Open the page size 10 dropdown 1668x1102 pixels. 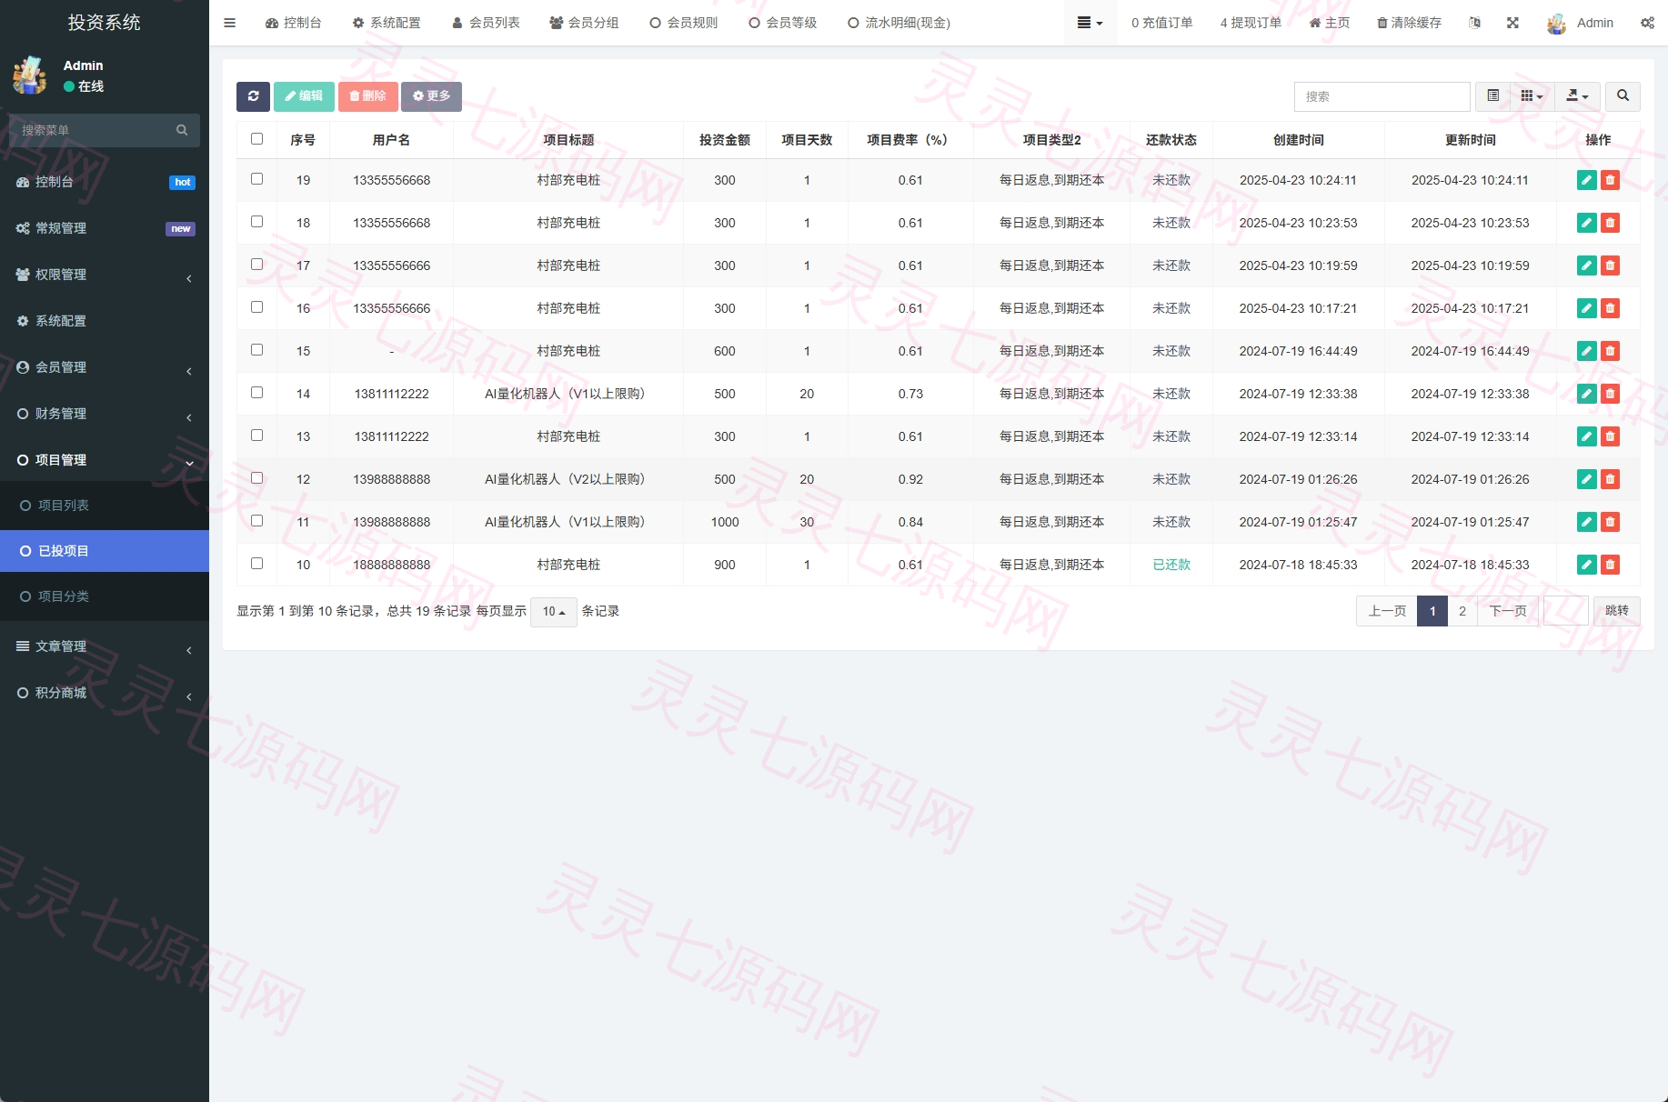553,612
